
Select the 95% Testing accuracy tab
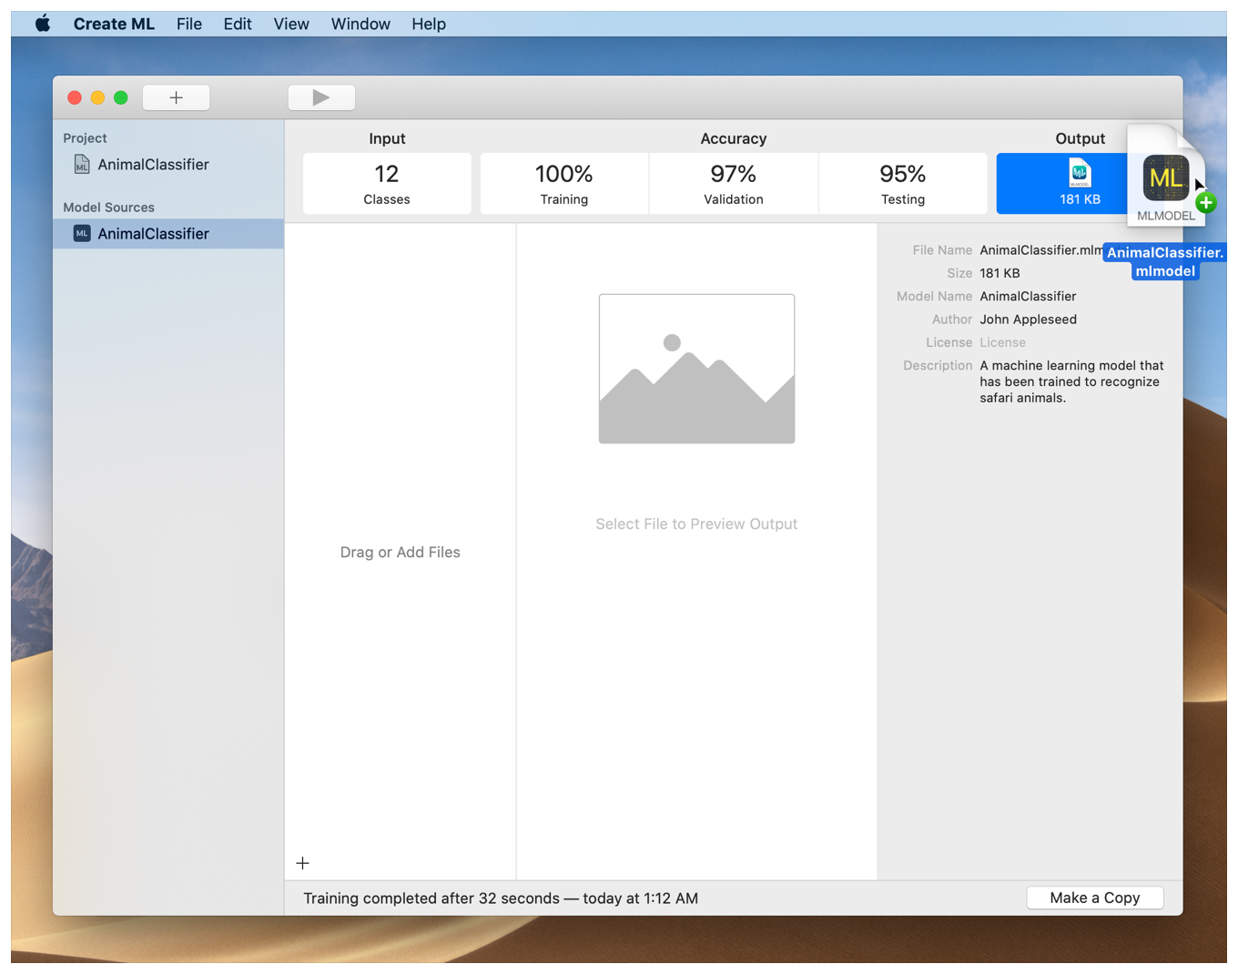tap(903, 184)
